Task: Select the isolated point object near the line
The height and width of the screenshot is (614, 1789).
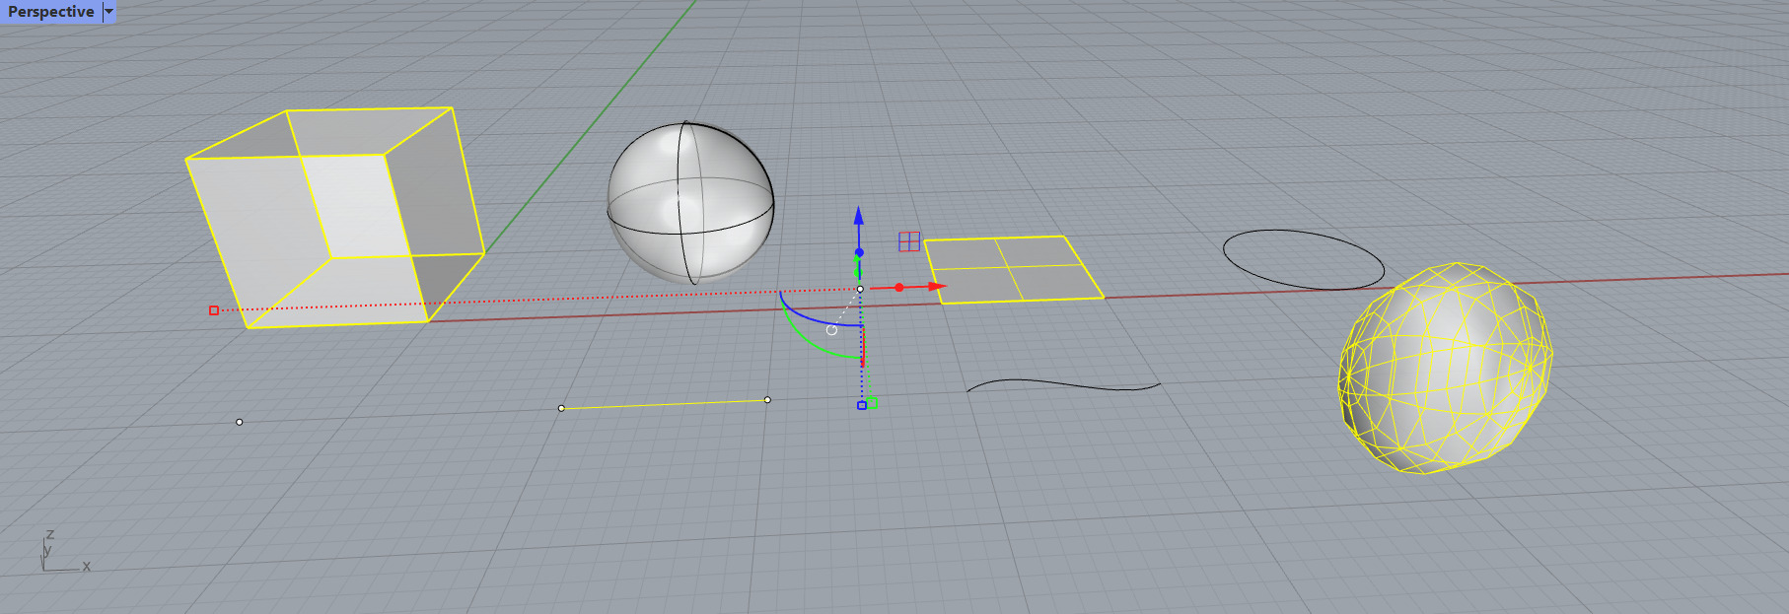Action: [x=240, y=422]
